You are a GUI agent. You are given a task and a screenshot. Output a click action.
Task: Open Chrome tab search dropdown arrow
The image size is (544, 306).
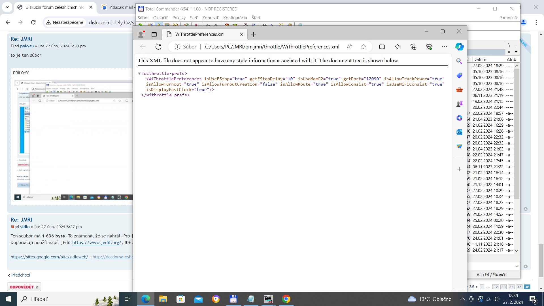[7, 7]
